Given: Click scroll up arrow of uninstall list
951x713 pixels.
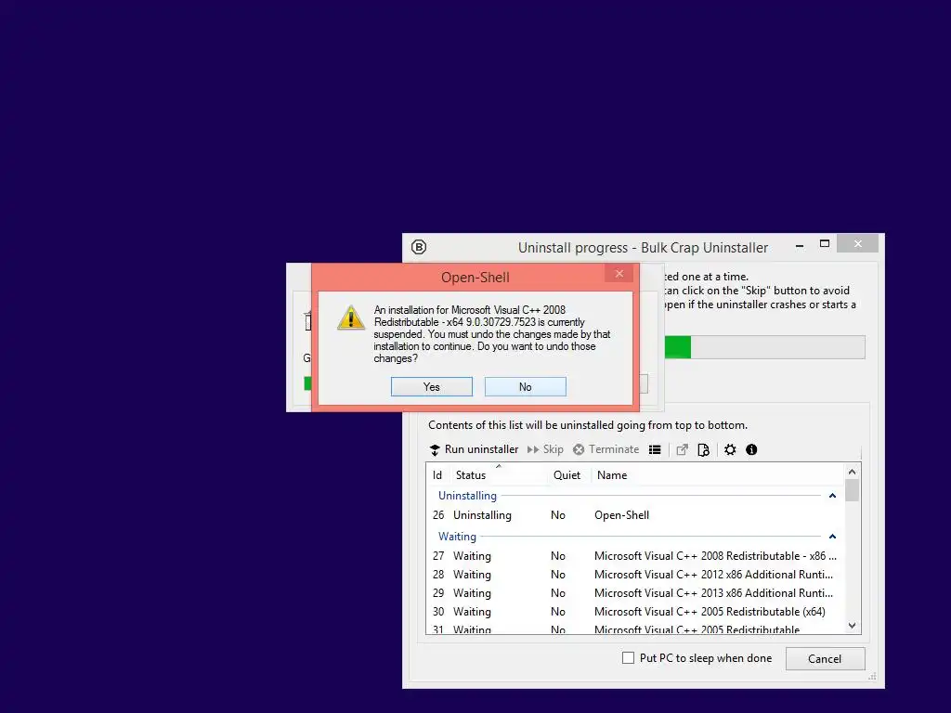Looking at the screenshot, I should (x=853, y=472).
